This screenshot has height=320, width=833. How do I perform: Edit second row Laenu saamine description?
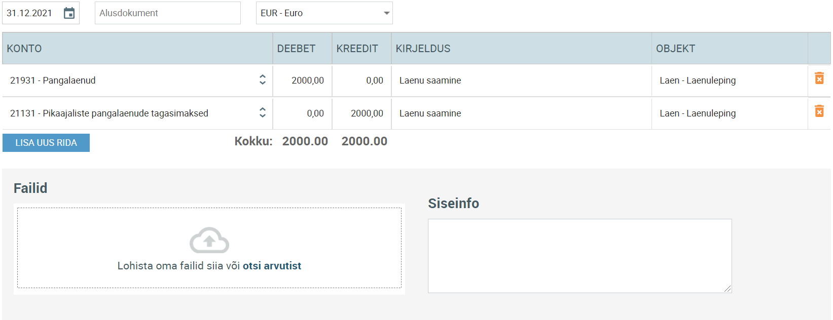tap(522, 113)
